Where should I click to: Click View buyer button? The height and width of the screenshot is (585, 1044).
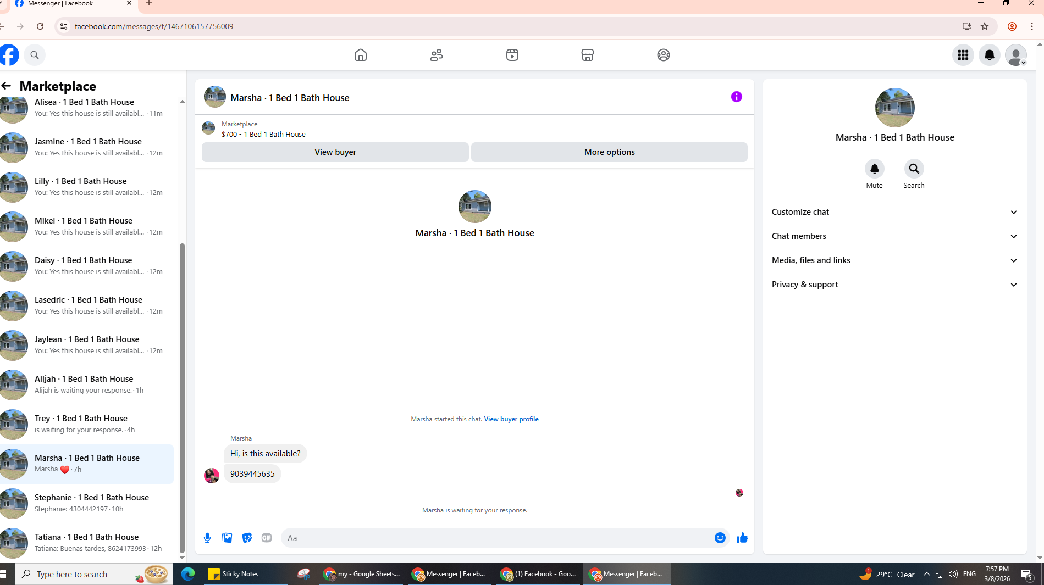(x=335, y=152)
